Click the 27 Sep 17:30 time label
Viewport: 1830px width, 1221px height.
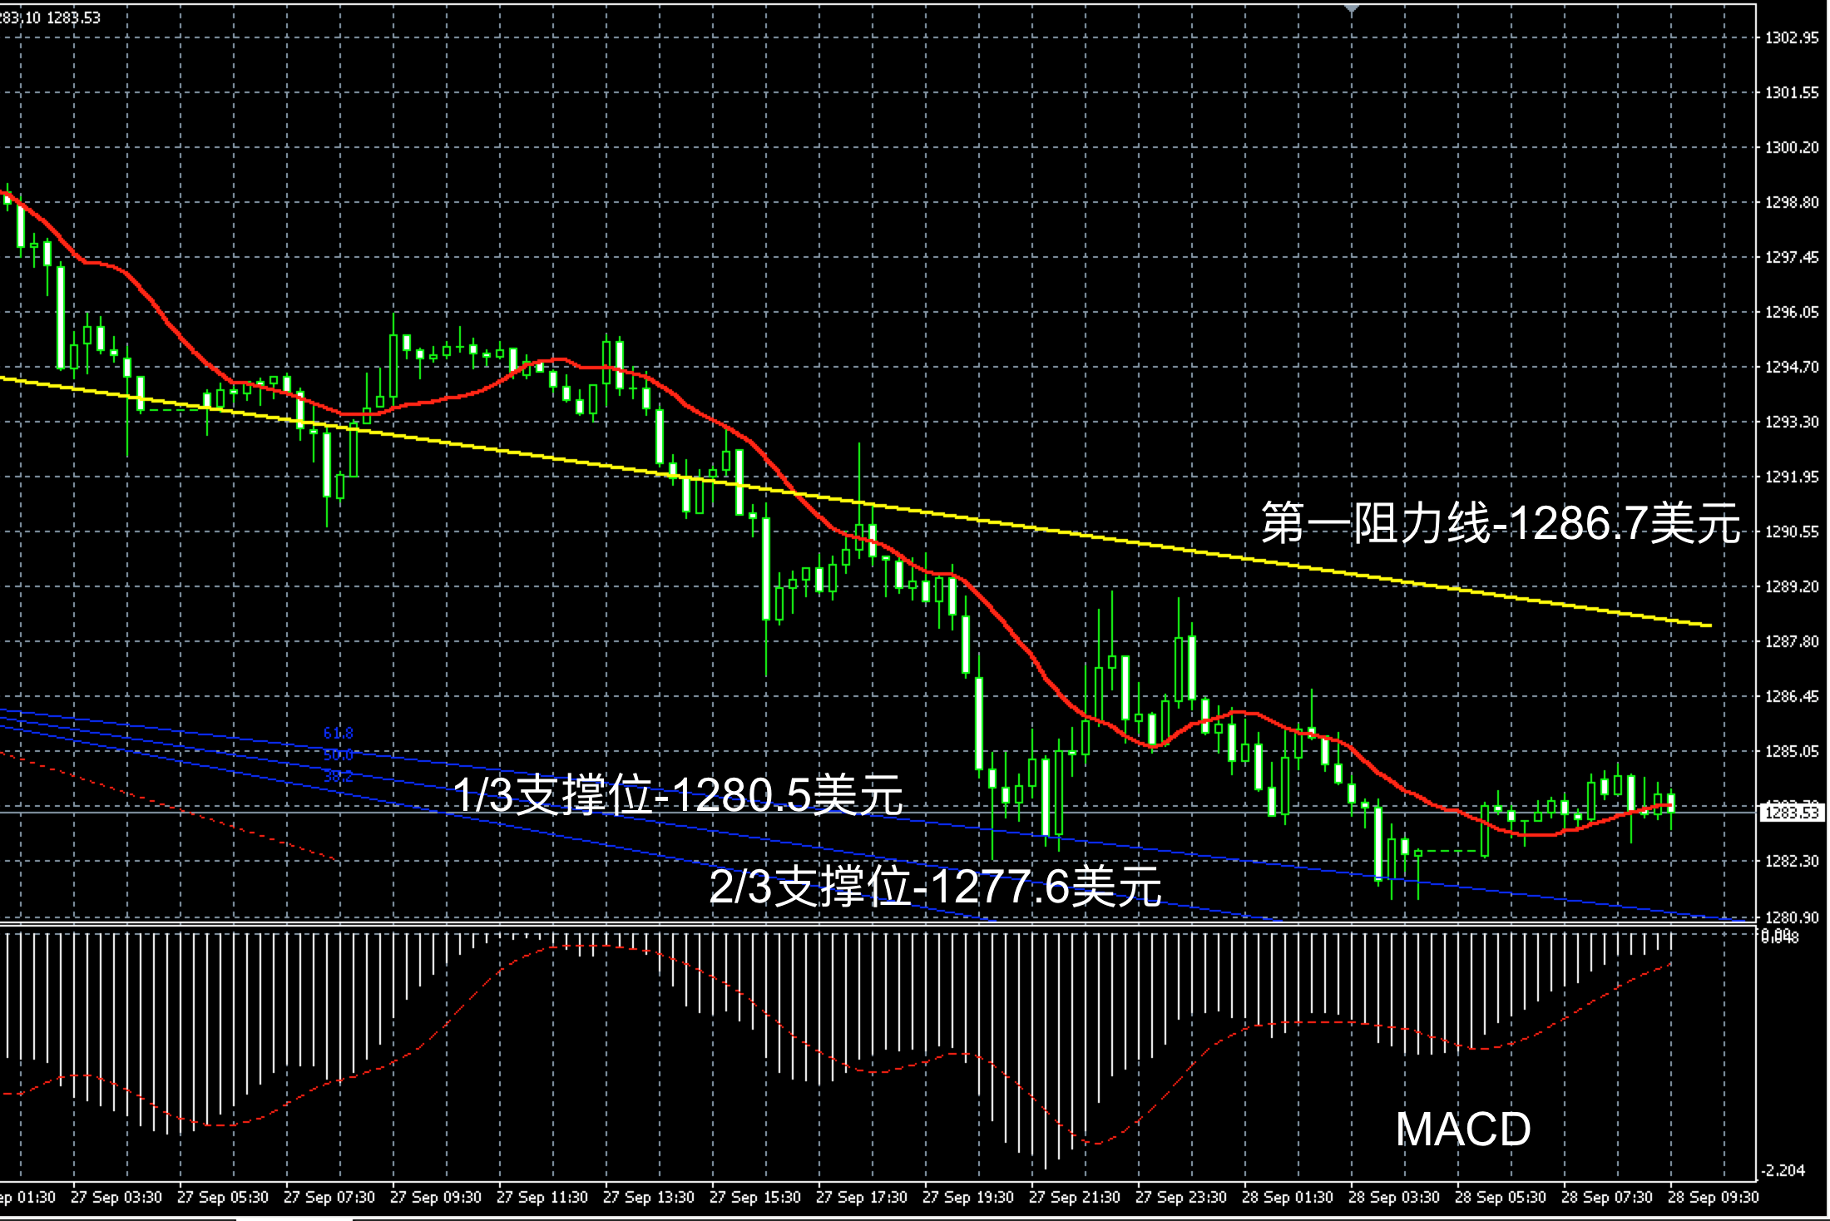click(862, 1197)
